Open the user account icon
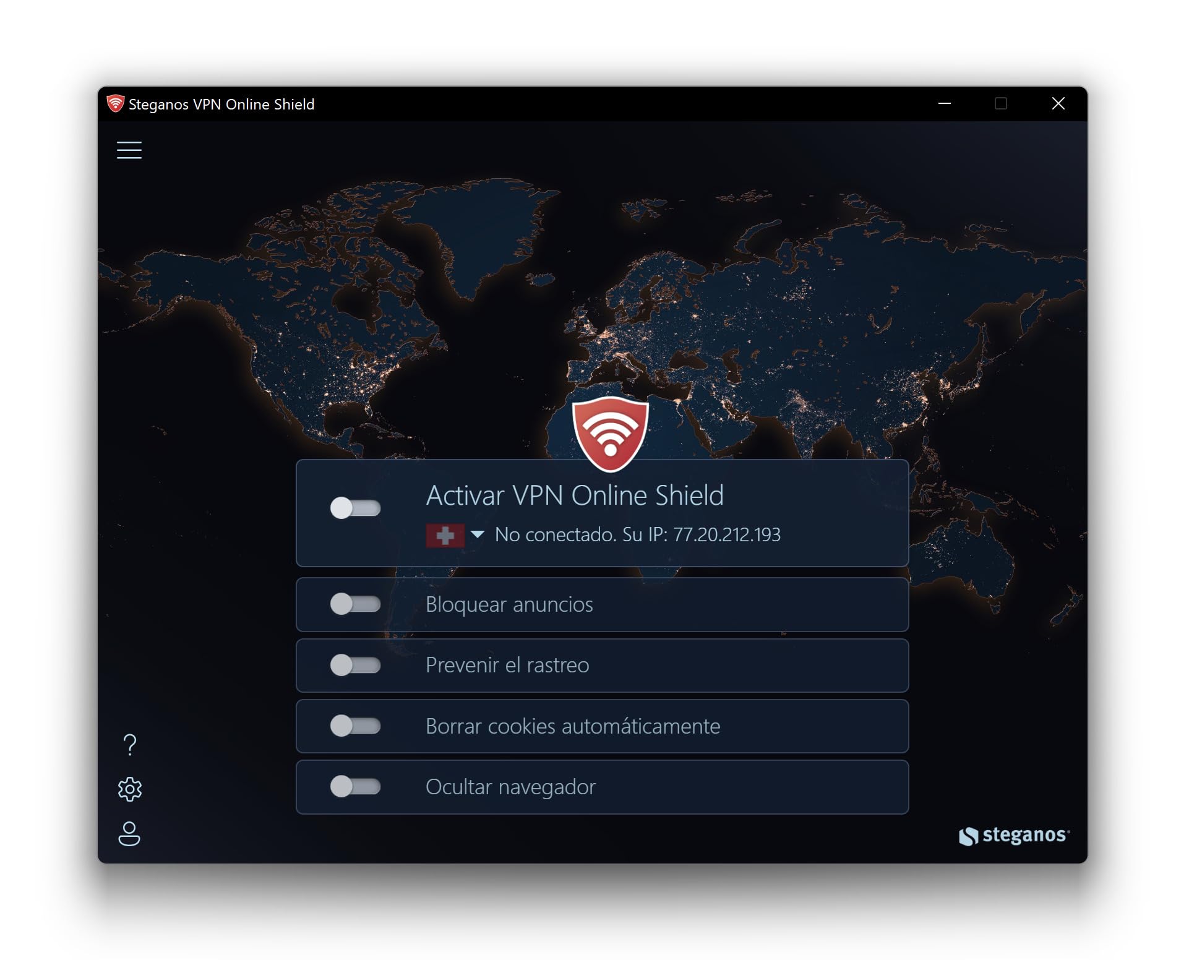 pyautogui.click(x=129, y=834)
